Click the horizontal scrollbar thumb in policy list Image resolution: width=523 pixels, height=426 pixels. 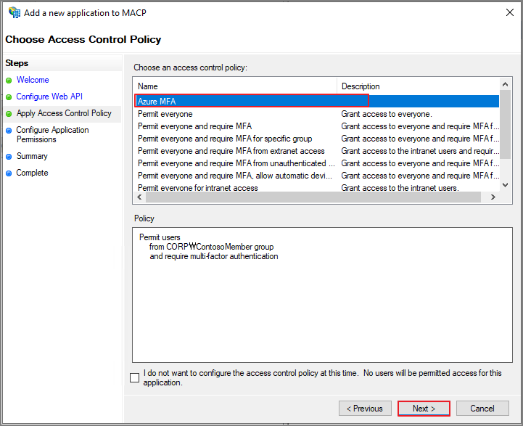click(x=313, y=197)
